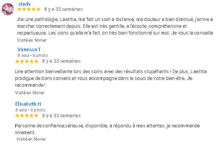Click last star in Vanessa T's rating
The width and height of the screenshot is (218, 144).
36,61
